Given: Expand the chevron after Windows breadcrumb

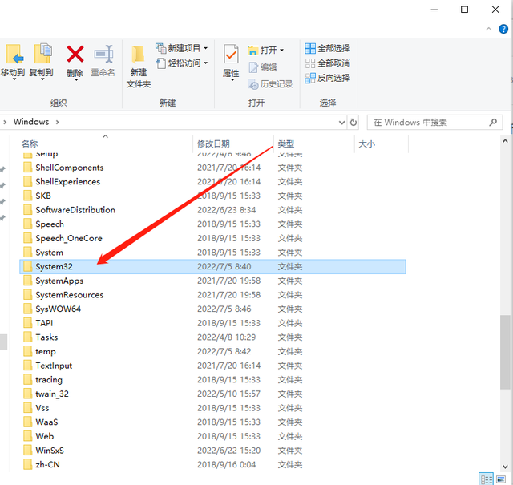Looking at the screenshot, I should [58, 122].
